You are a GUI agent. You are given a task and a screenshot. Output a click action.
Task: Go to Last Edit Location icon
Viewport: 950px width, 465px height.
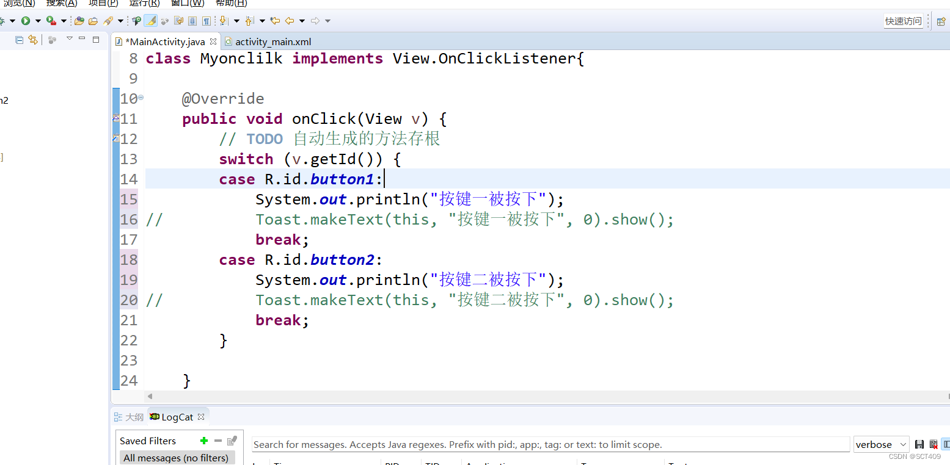[275, 21]
